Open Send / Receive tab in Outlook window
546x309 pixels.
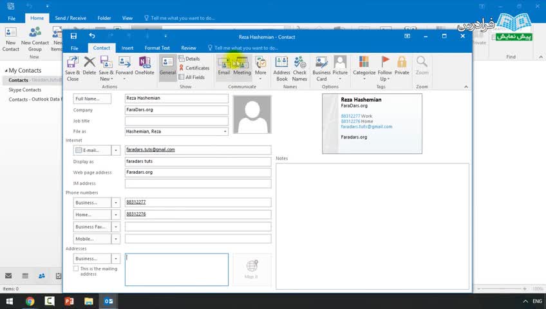tap(70, 18)
